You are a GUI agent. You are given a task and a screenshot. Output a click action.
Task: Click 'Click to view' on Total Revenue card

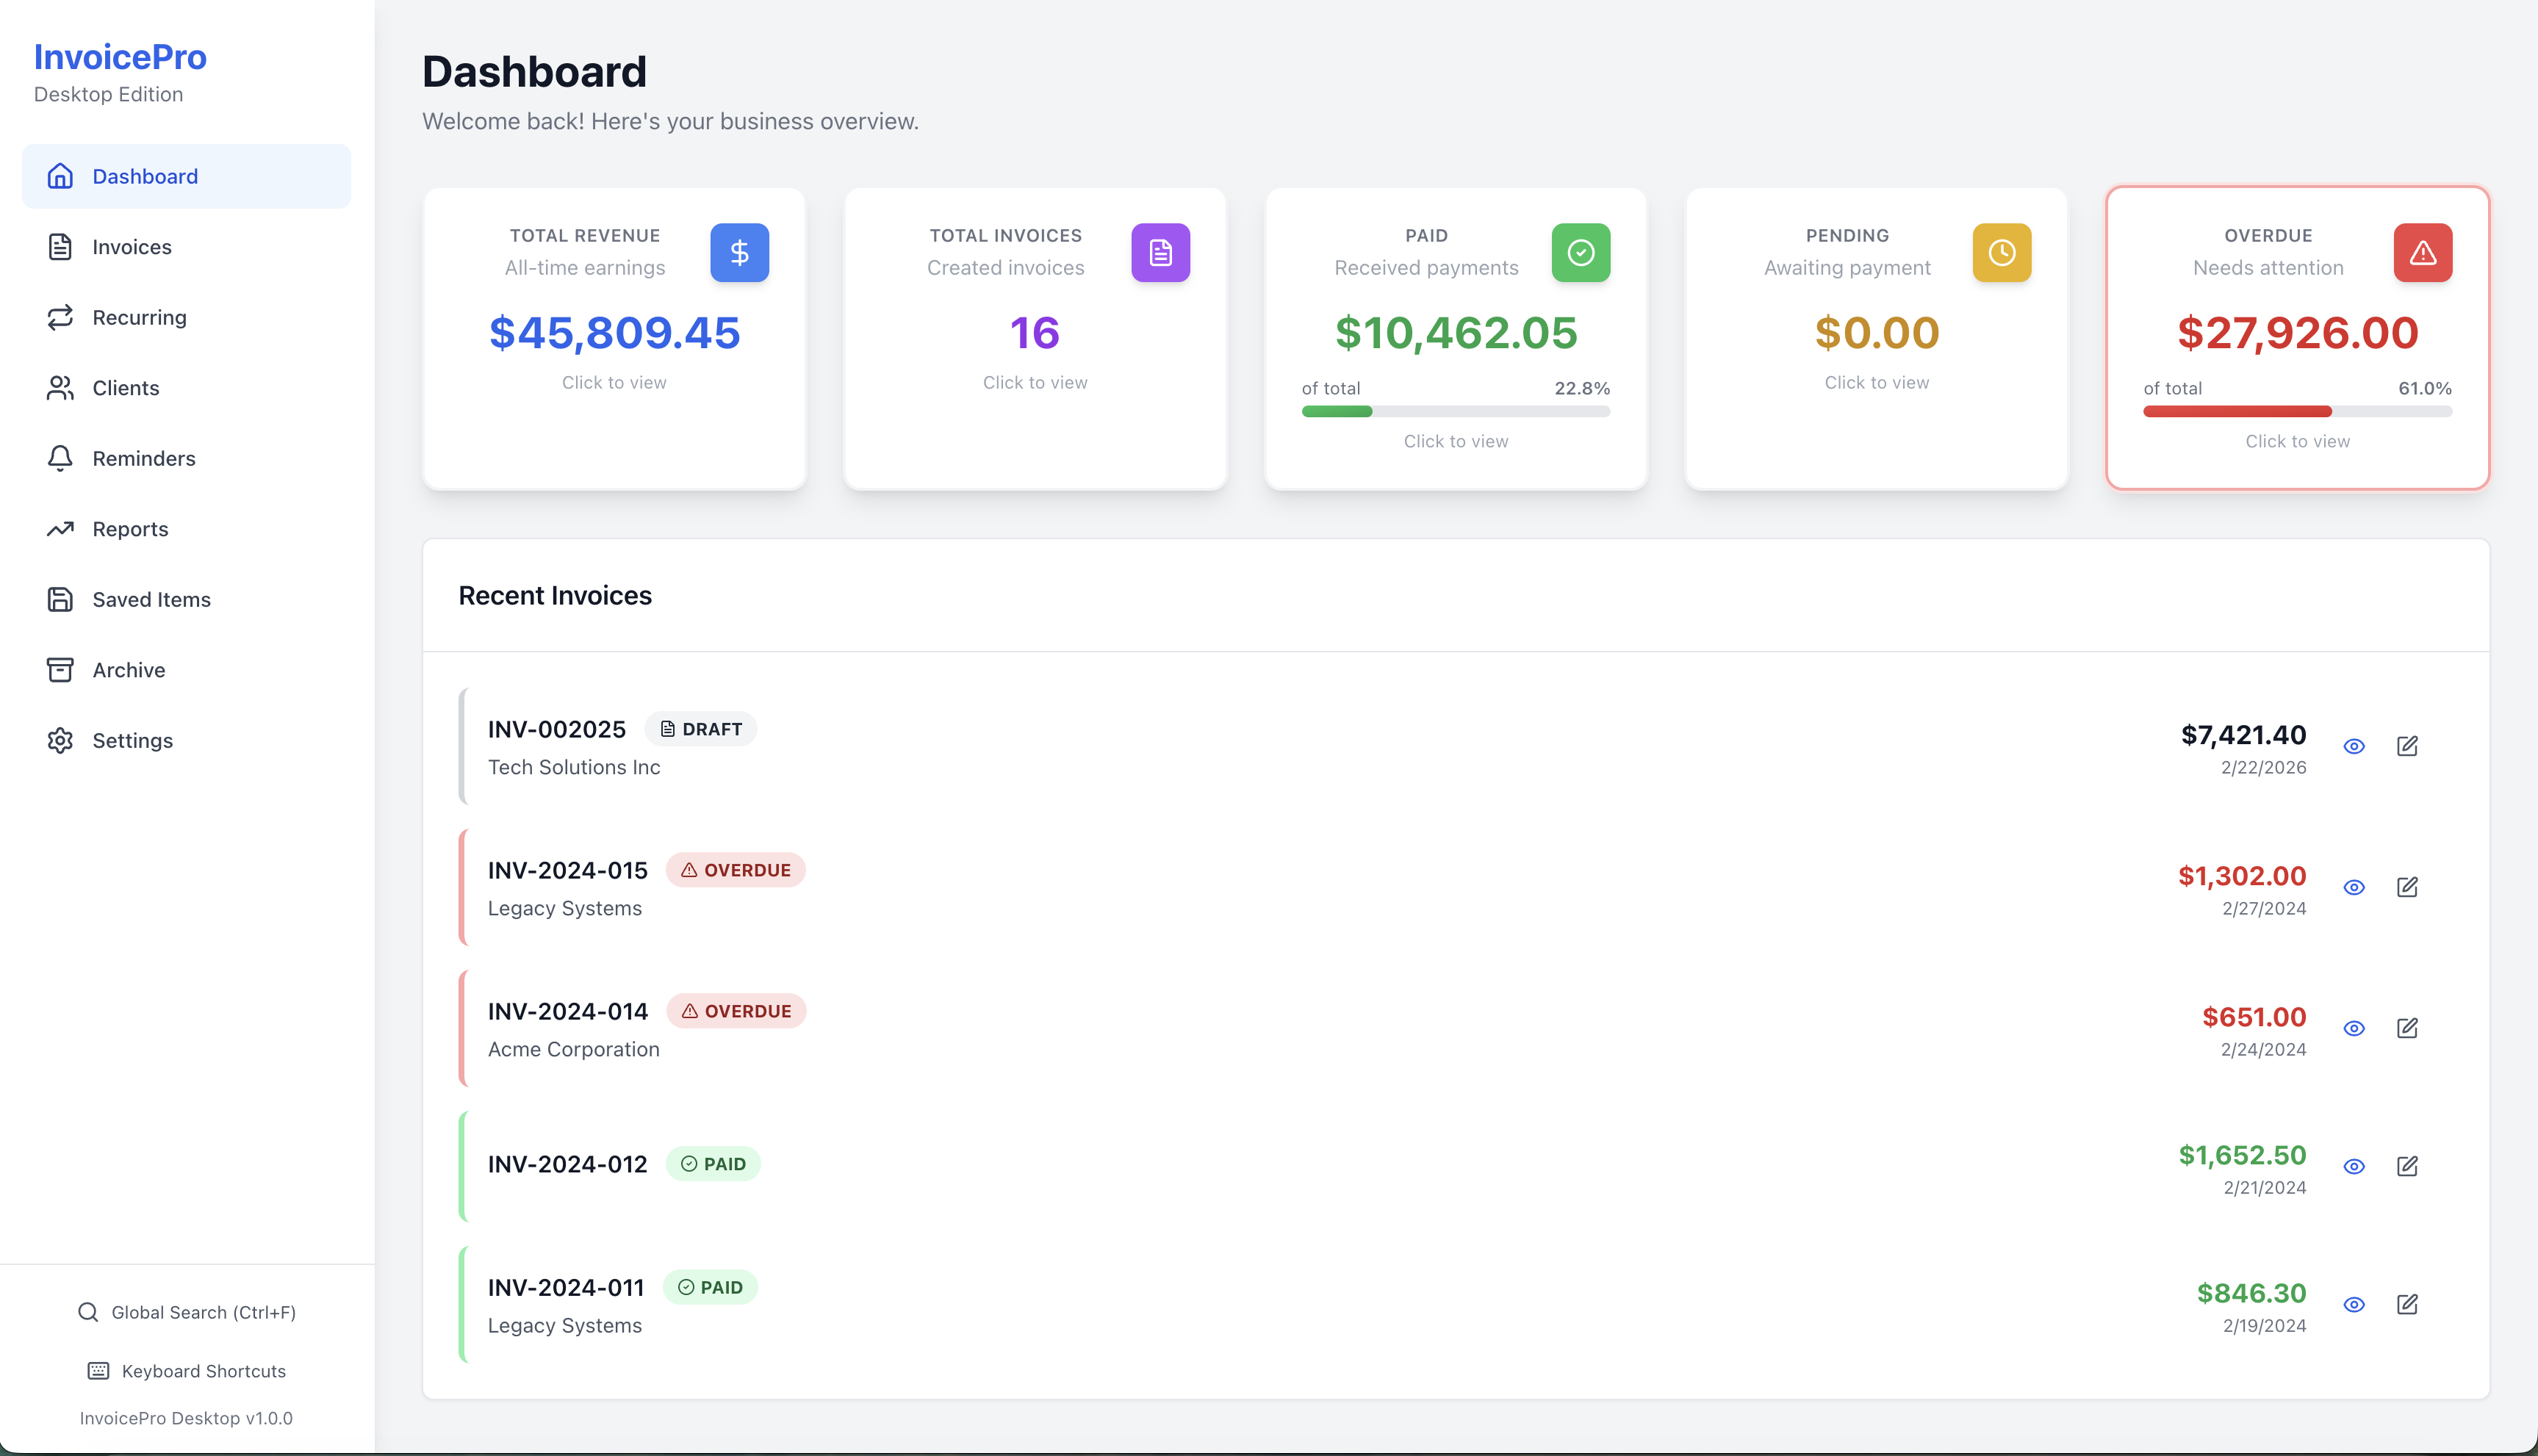614,381
